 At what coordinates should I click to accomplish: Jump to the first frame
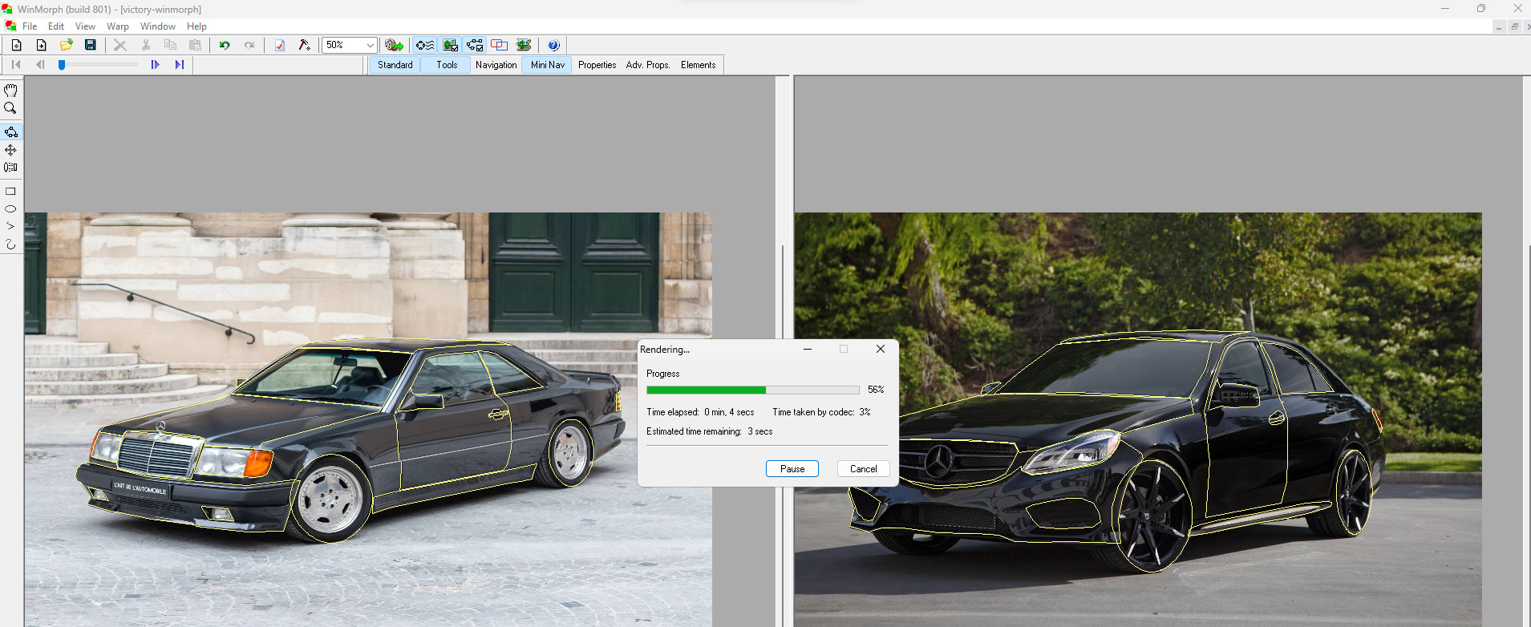(x=16, y=65)
